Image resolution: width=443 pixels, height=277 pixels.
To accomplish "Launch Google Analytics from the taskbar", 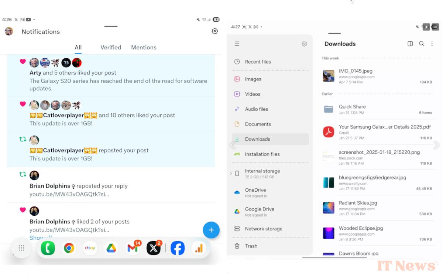I will (199, 248).
